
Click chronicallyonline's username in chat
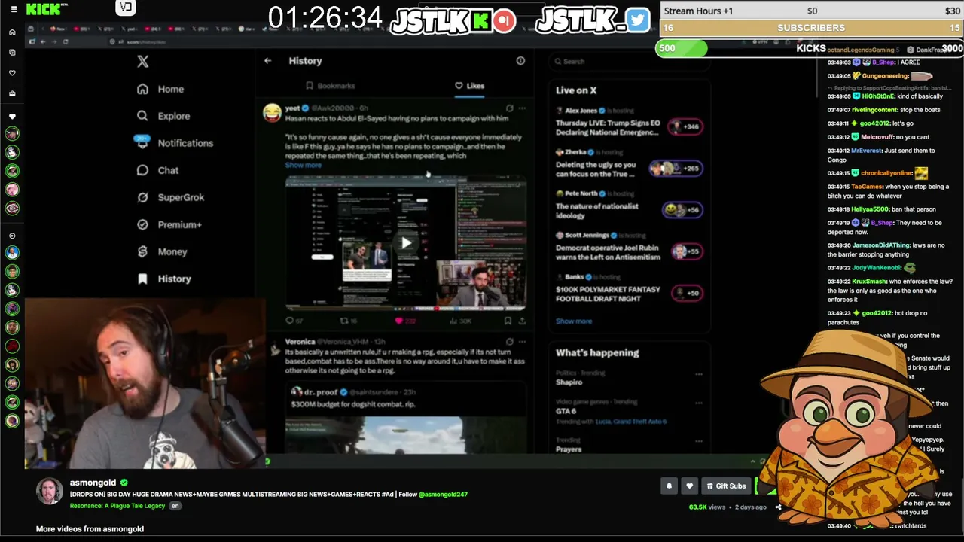[886, 173]
